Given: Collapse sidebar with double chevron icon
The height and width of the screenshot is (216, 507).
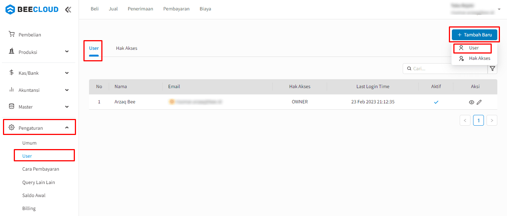Looking at the screenshot, I should (x=68, y=10).
